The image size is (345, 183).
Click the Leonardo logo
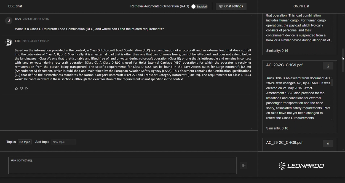301,166
